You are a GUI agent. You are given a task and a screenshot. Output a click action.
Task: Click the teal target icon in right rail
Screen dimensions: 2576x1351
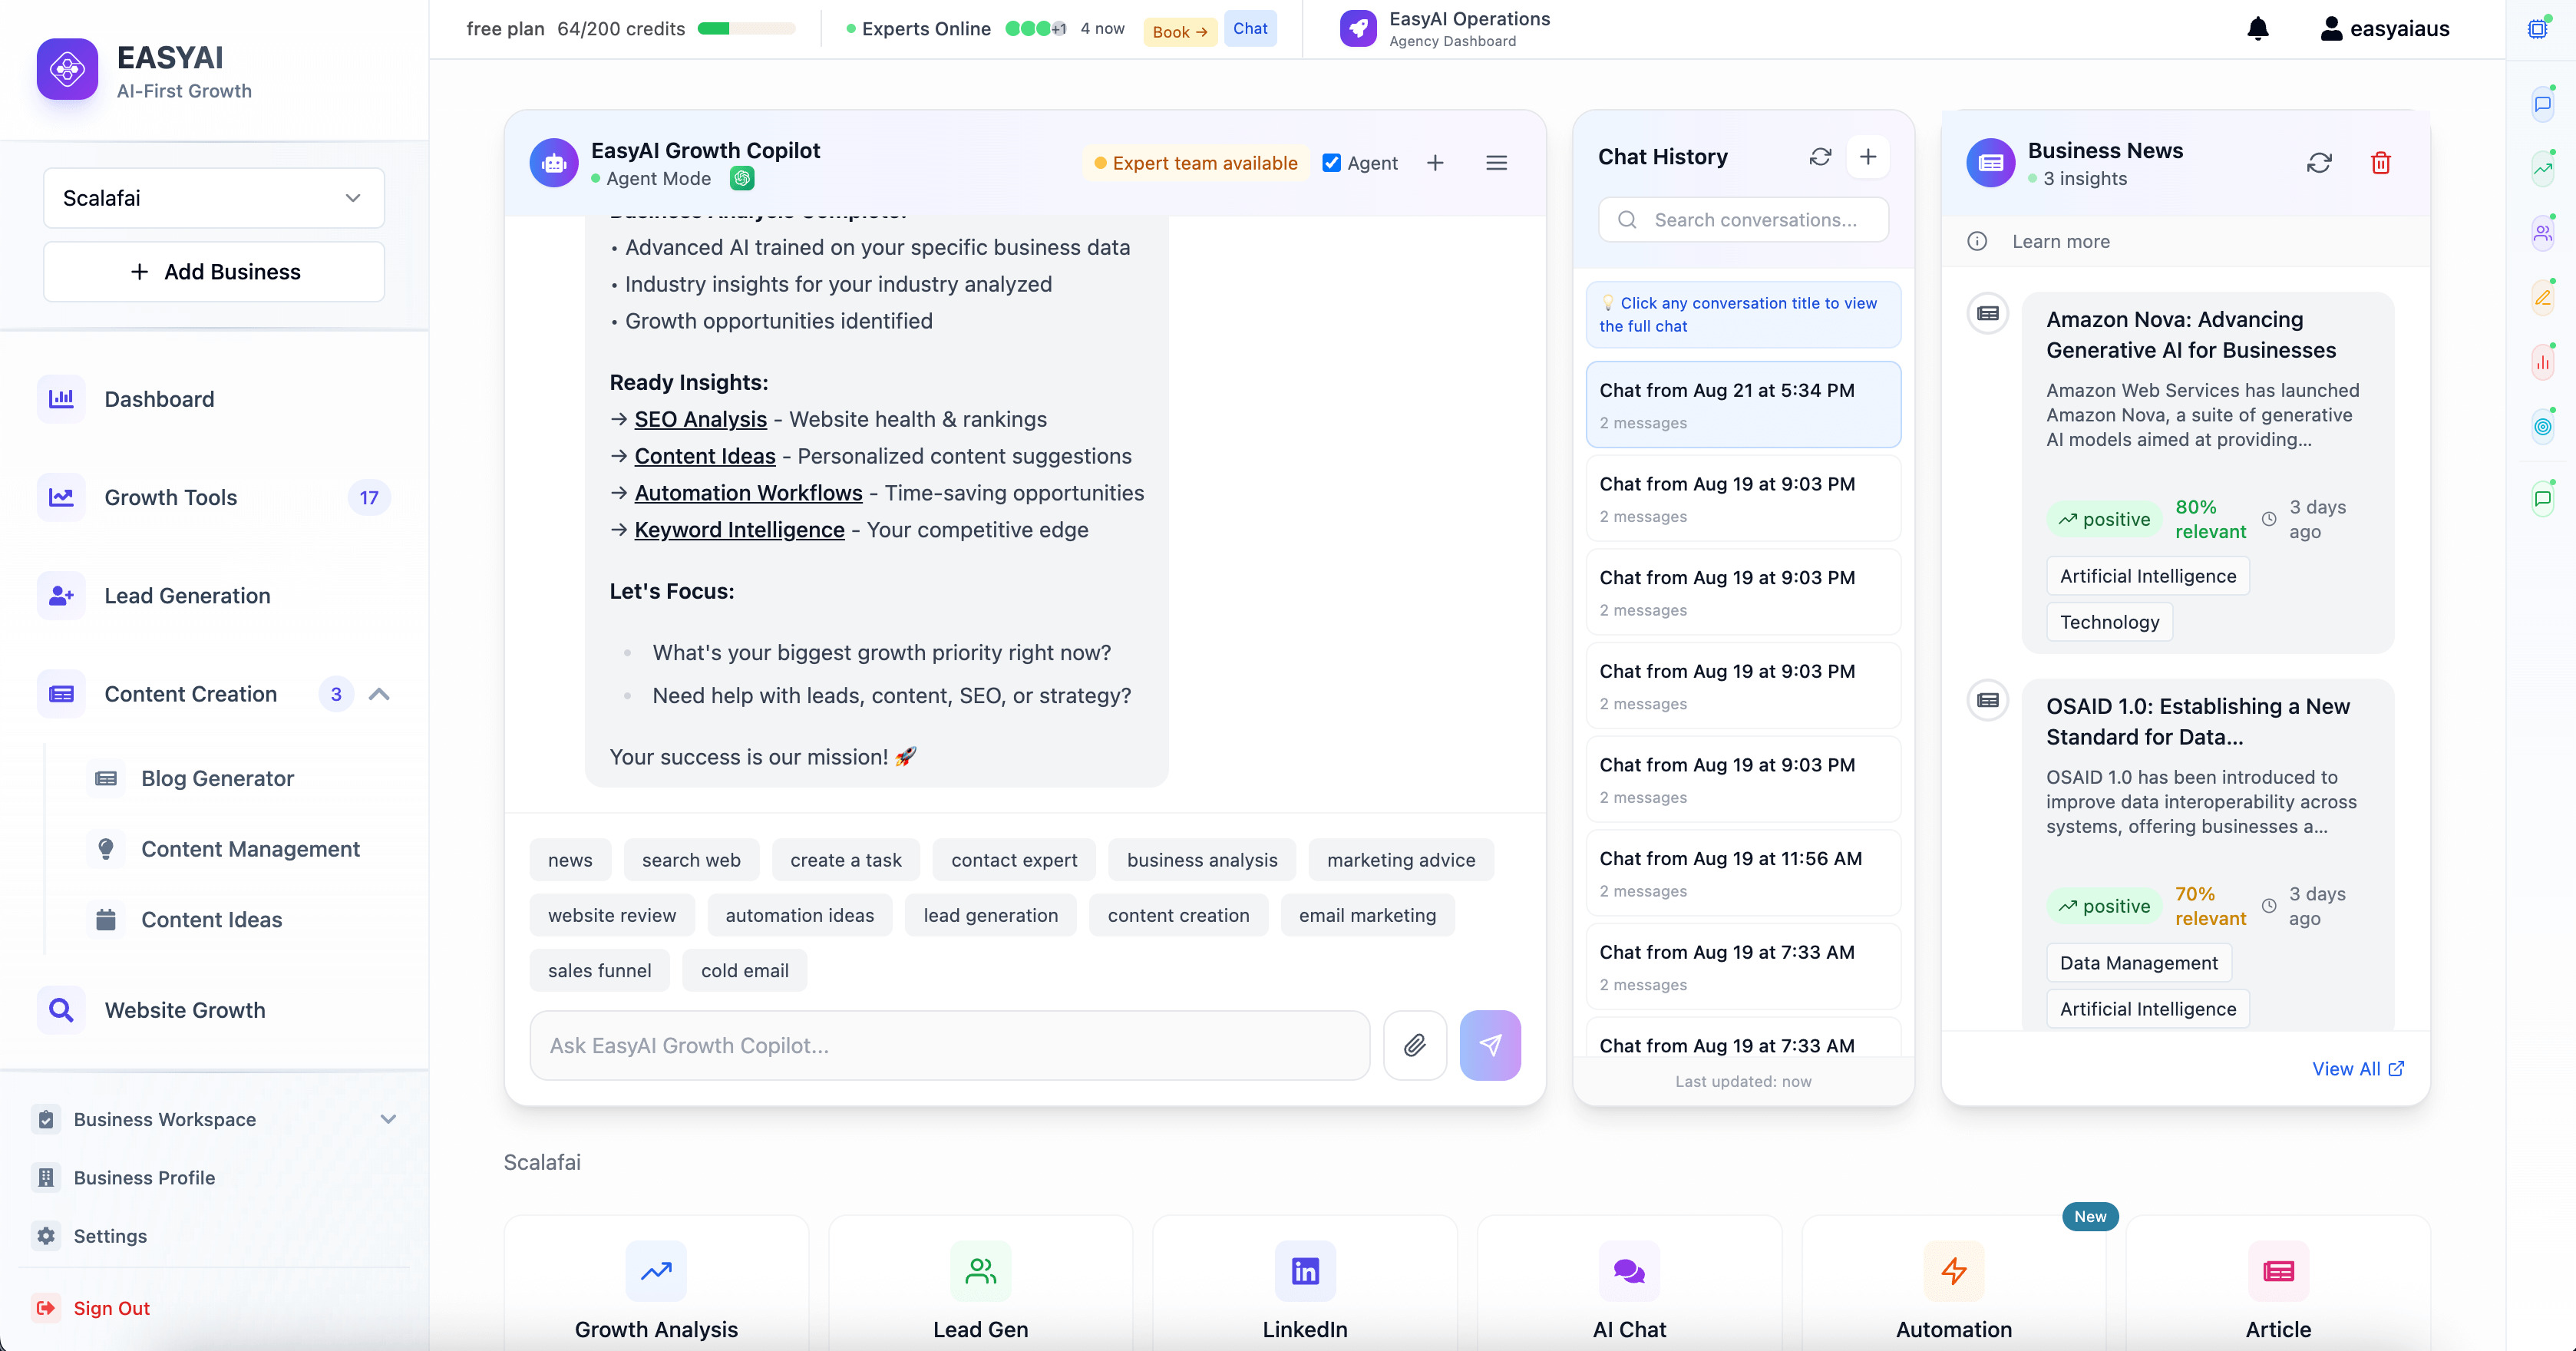tap(2543, 427)
